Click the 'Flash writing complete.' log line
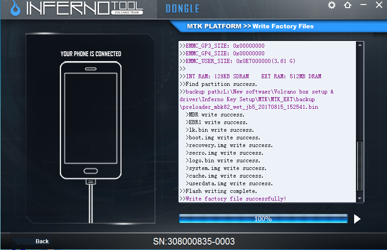The height and width of the screenshot is (250, 387). point(218,191)
